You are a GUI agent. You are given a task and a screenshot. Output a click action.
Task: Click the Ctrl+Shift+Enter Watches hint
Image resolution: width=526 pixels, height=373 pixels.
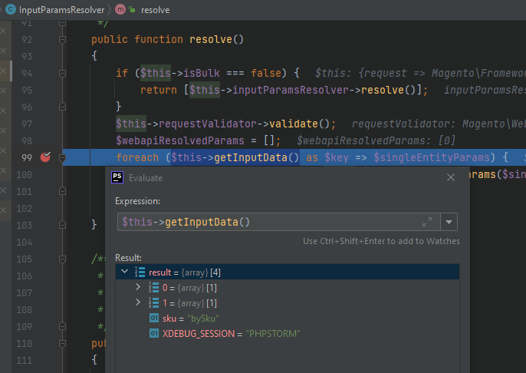pos(381,241)
